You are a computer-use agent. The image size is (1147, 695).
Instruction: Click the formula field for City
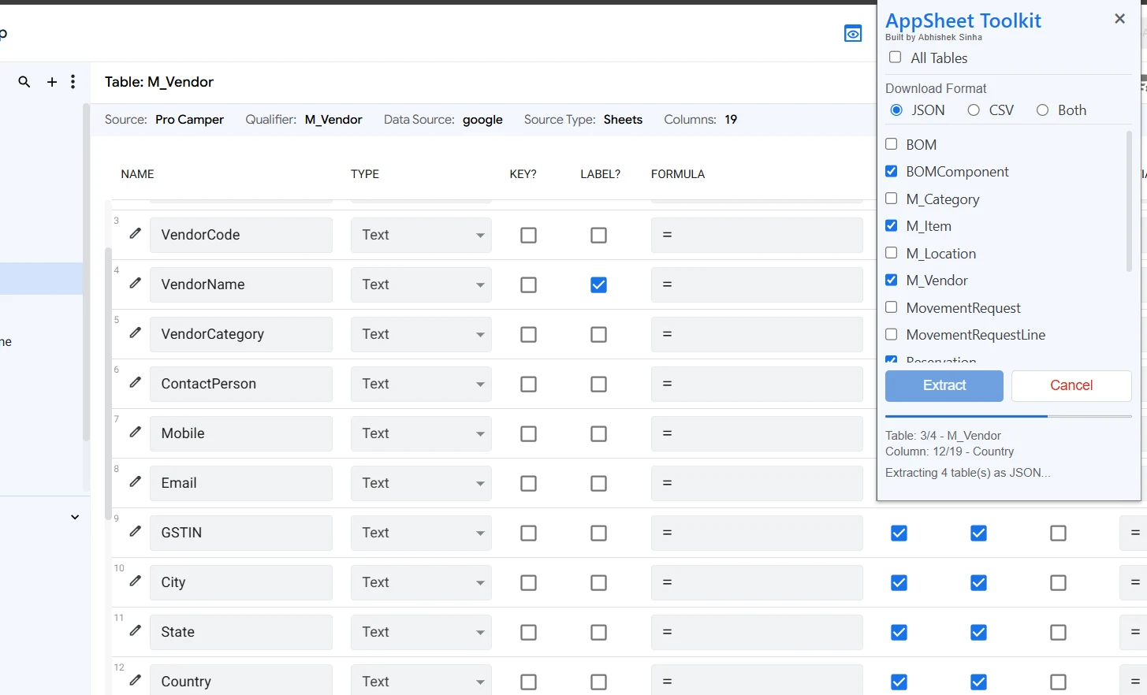click(x=757, y=582)
